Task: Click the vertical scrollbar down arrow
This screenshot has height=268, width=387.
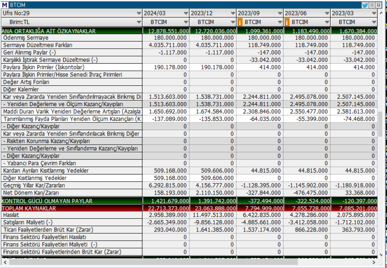Action: coord(381,254)
